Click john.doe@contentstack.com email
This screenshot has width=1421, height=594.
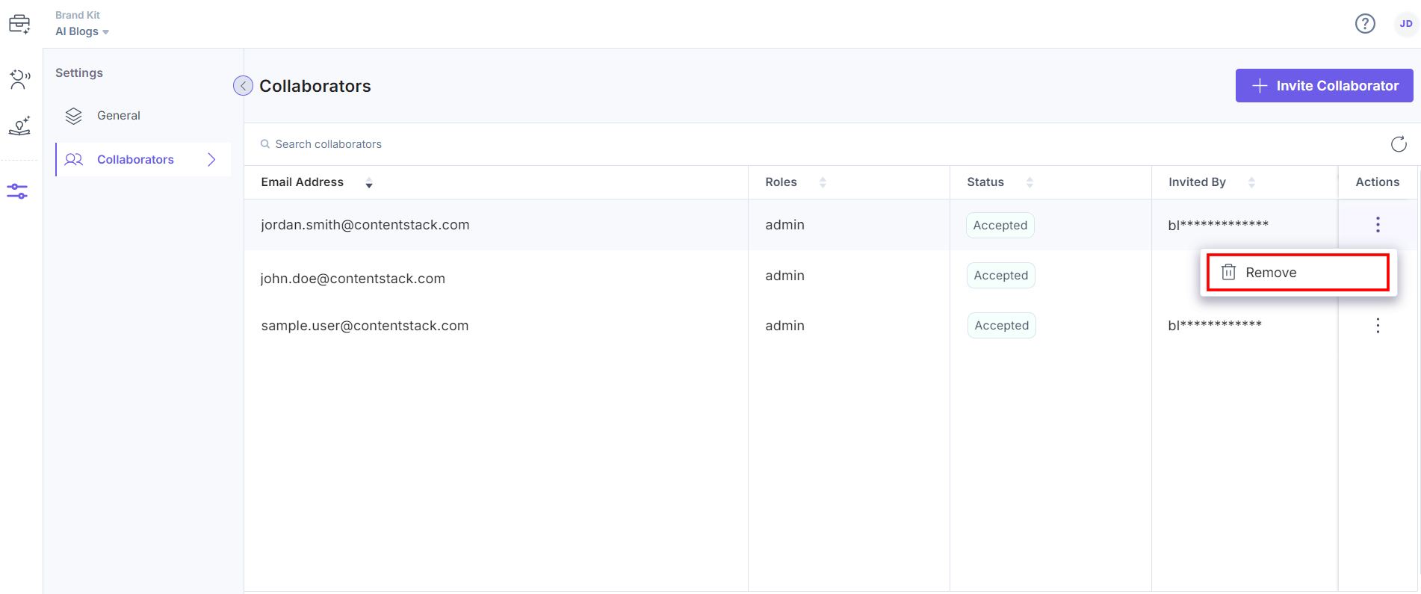click(353, 279)
